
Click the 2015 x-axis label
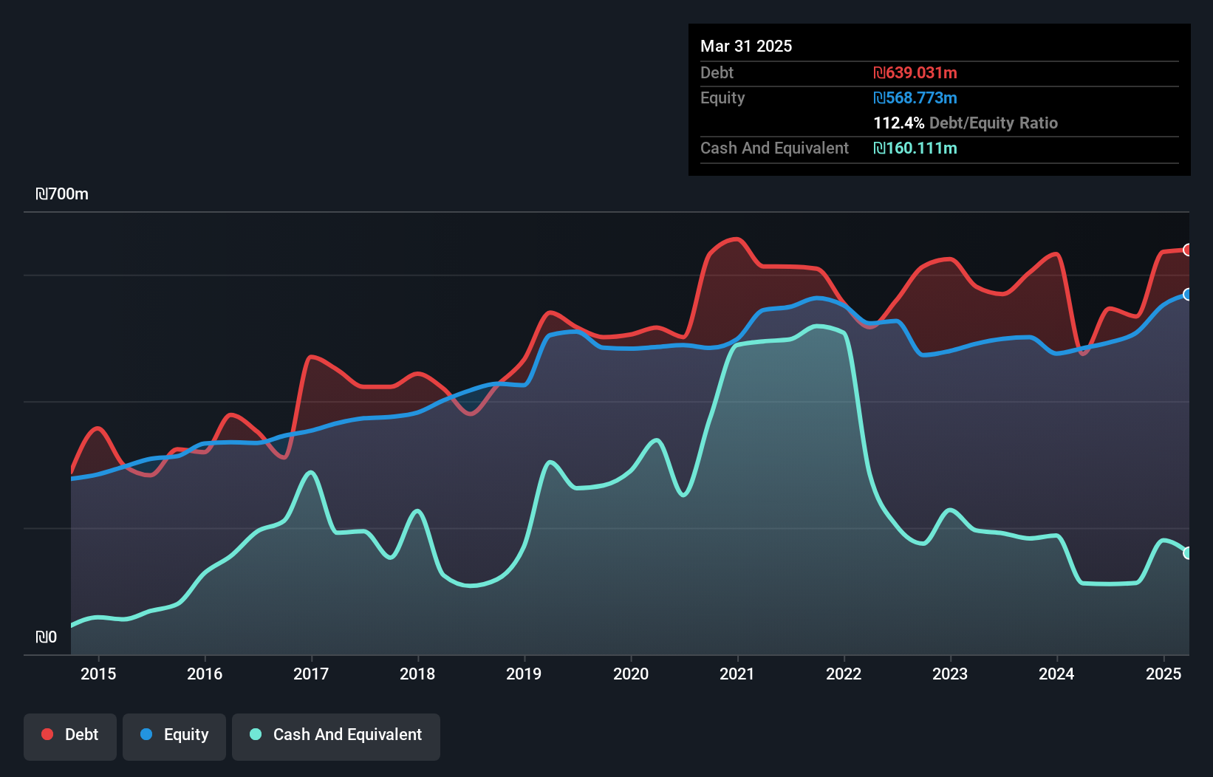tap(98, 674)
